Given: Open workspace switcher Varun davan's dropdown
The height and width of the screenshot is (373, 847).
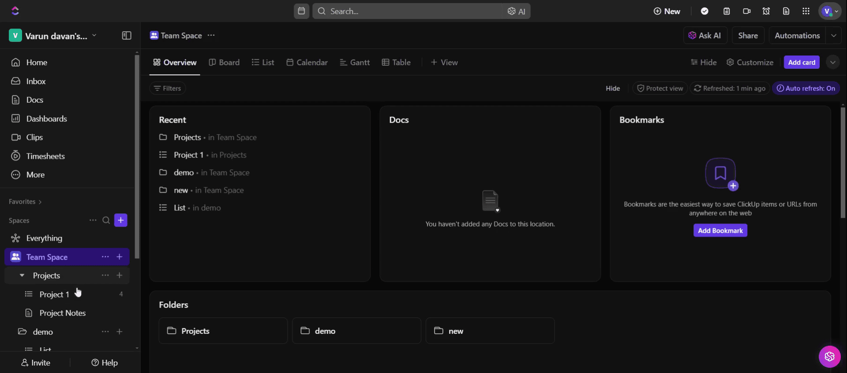Looking at the screenshot, I should click(x=53, y=36).
